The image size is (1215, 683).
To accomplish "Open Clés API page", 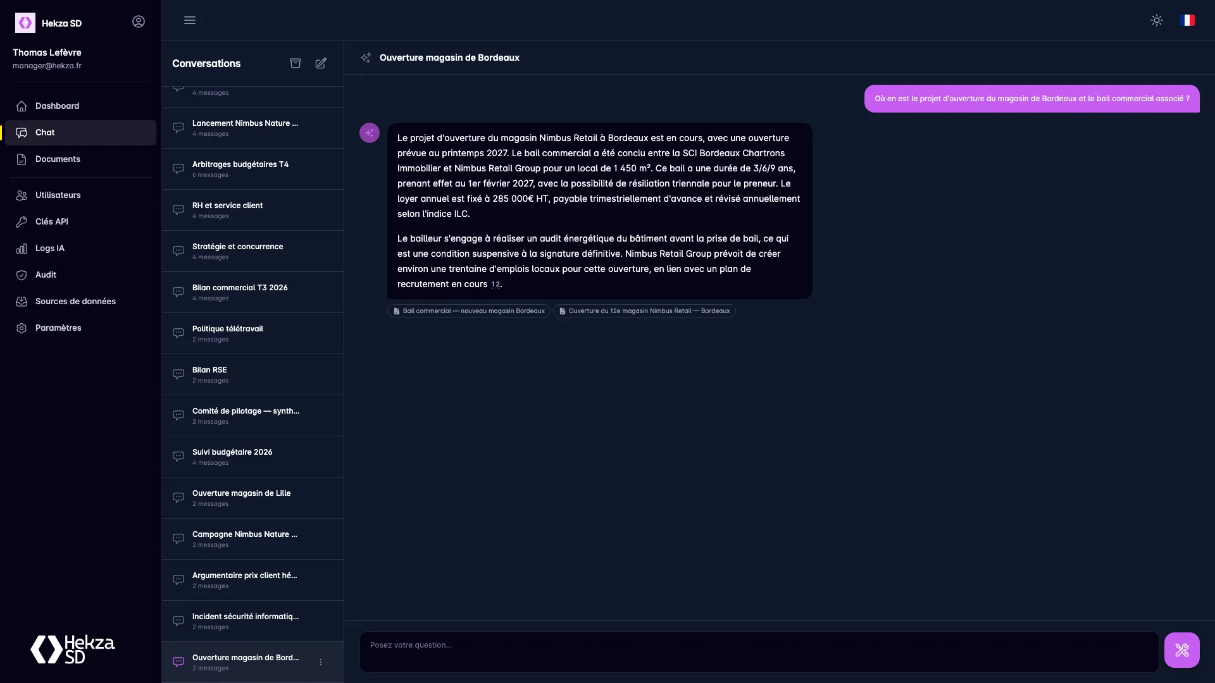I will coord(80,221).
